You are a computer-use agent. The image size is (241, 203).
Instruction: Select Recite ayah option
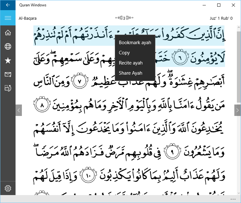[135, 63]
